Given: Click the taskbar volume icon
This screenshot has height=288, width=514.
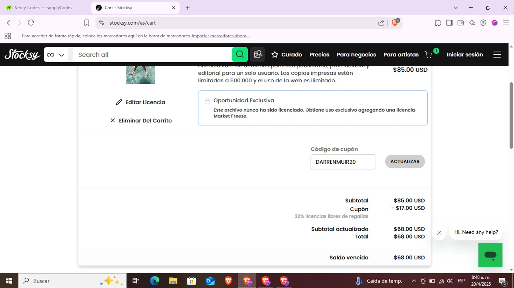Looking at the screenshot, I should click(450, 281).
